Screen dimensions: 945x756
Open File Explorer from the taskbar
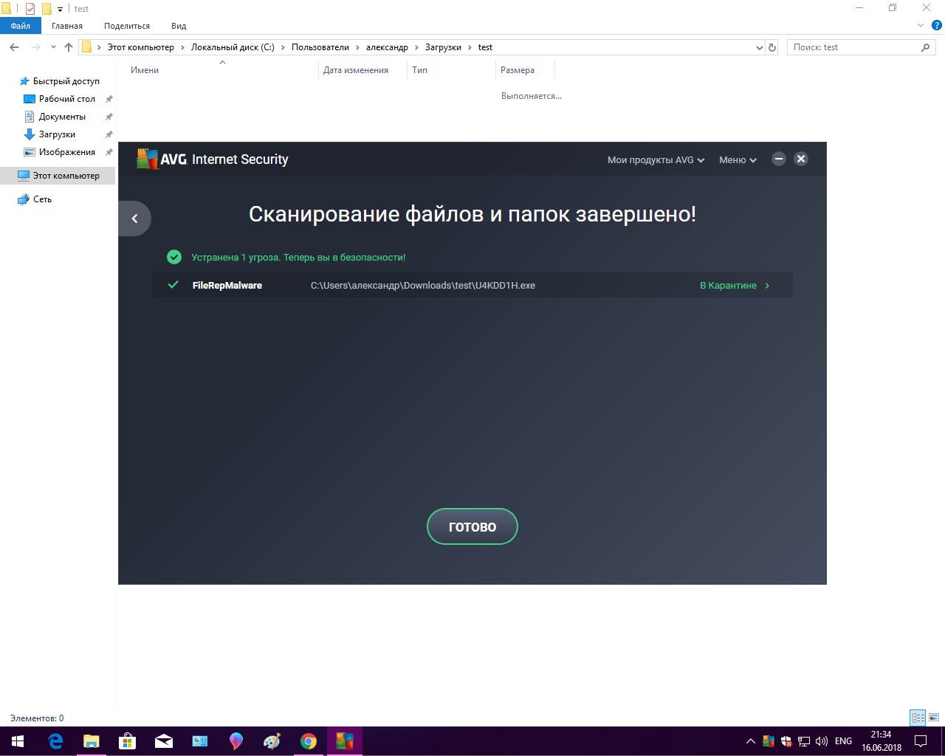[92, 741]
